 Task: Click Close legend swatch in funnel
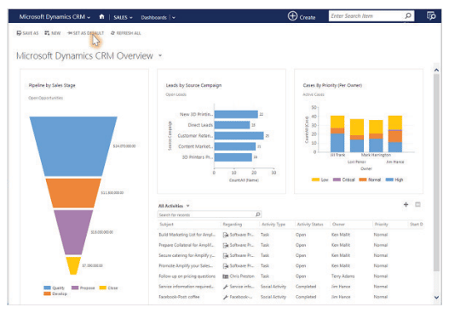point(103,287)
